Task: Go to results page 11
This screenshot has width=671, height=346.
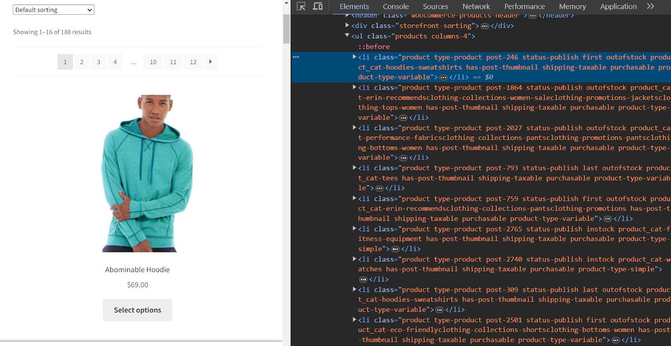Action: click(173, 62)
